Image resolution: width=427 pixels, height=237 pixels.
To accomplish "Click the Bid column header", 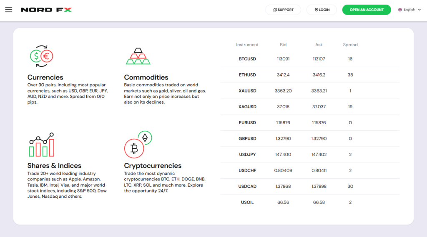I will 283,45.
